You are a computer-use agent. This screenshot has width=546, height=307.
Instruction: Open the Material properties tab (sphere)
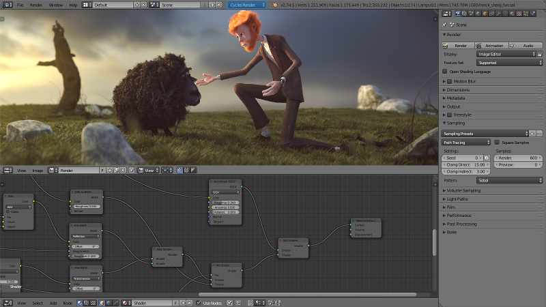pyautogui.click(x=513, y=14)
